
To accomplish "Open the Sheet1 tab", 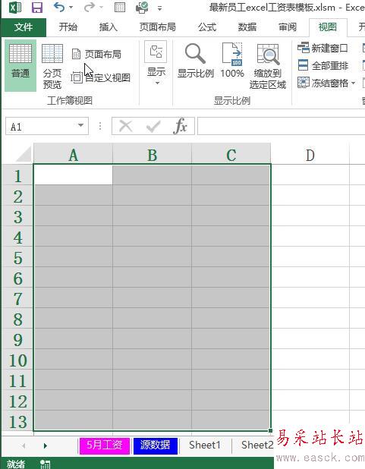I will pos(205,445).
